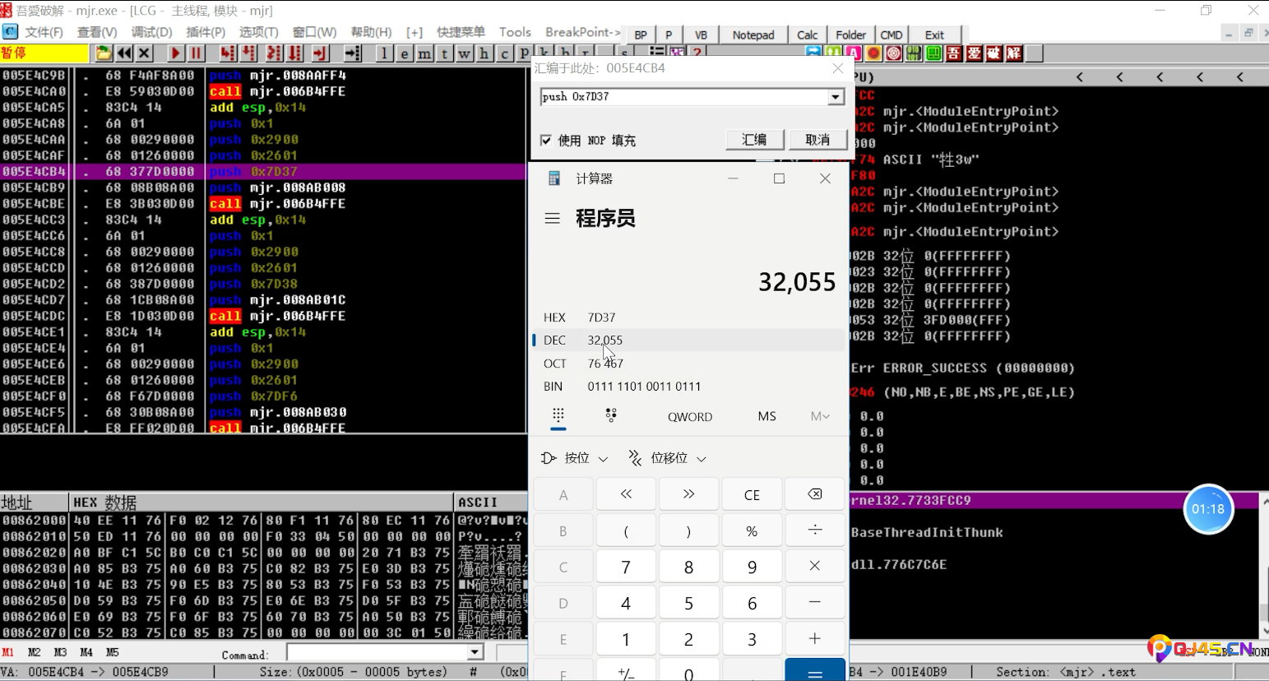
Task: Click the Open file folder icon
Action: click(104, 53)
